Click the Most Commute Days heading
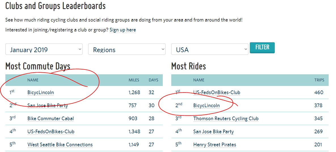This screenshot has width=336, height=152. click(x=38, y=66)
